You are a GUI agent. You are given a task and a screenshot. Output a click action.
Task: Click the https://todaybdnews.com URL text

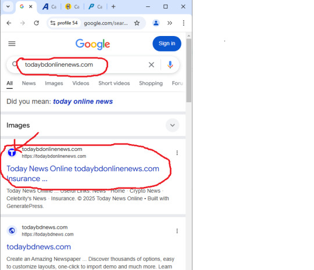(48, 235)
